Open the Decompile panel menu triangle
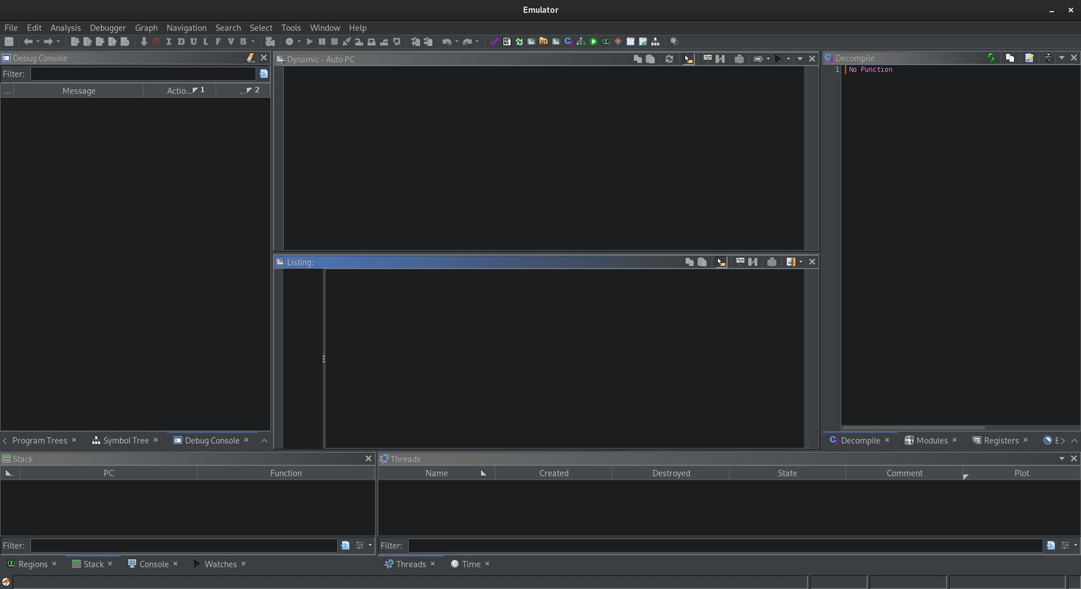The width and height of the screenshot is (1081, 589). click(1061, 58)
